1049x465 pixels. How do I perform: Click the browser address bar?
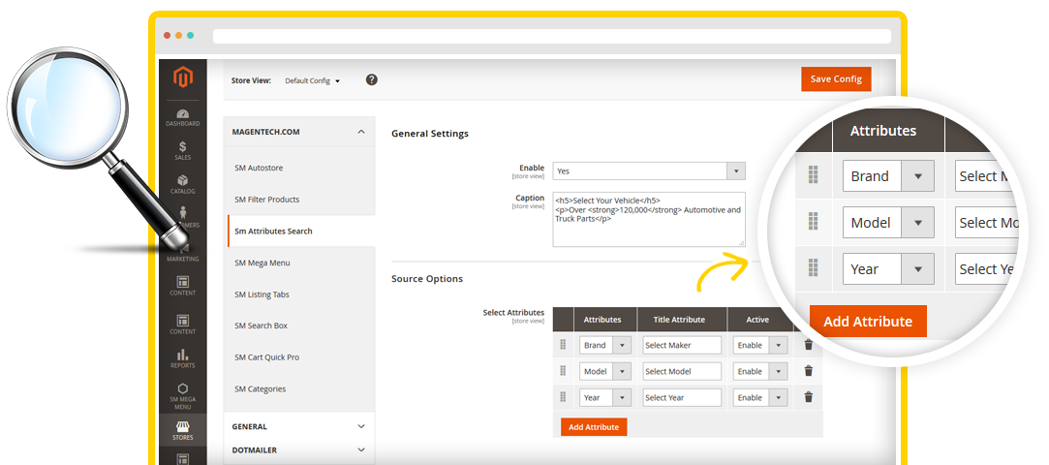click(x=552, y=36)
